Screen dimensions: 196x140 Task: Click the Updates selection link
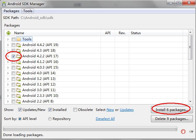(127, 110)
